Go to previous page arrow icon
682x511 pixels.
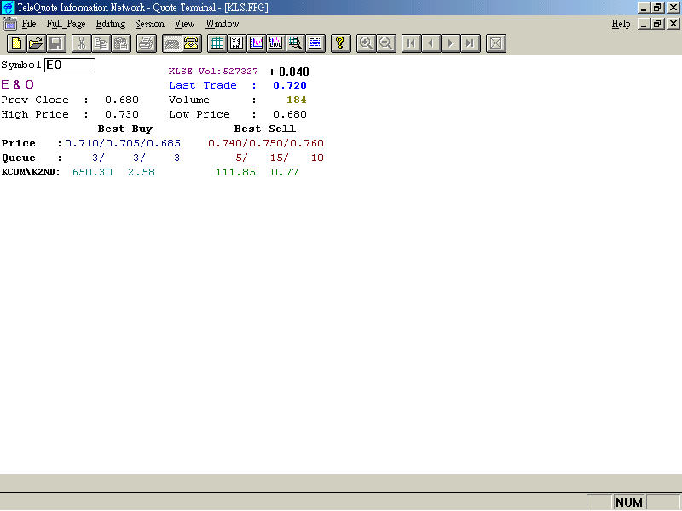[x=431, y=43]
